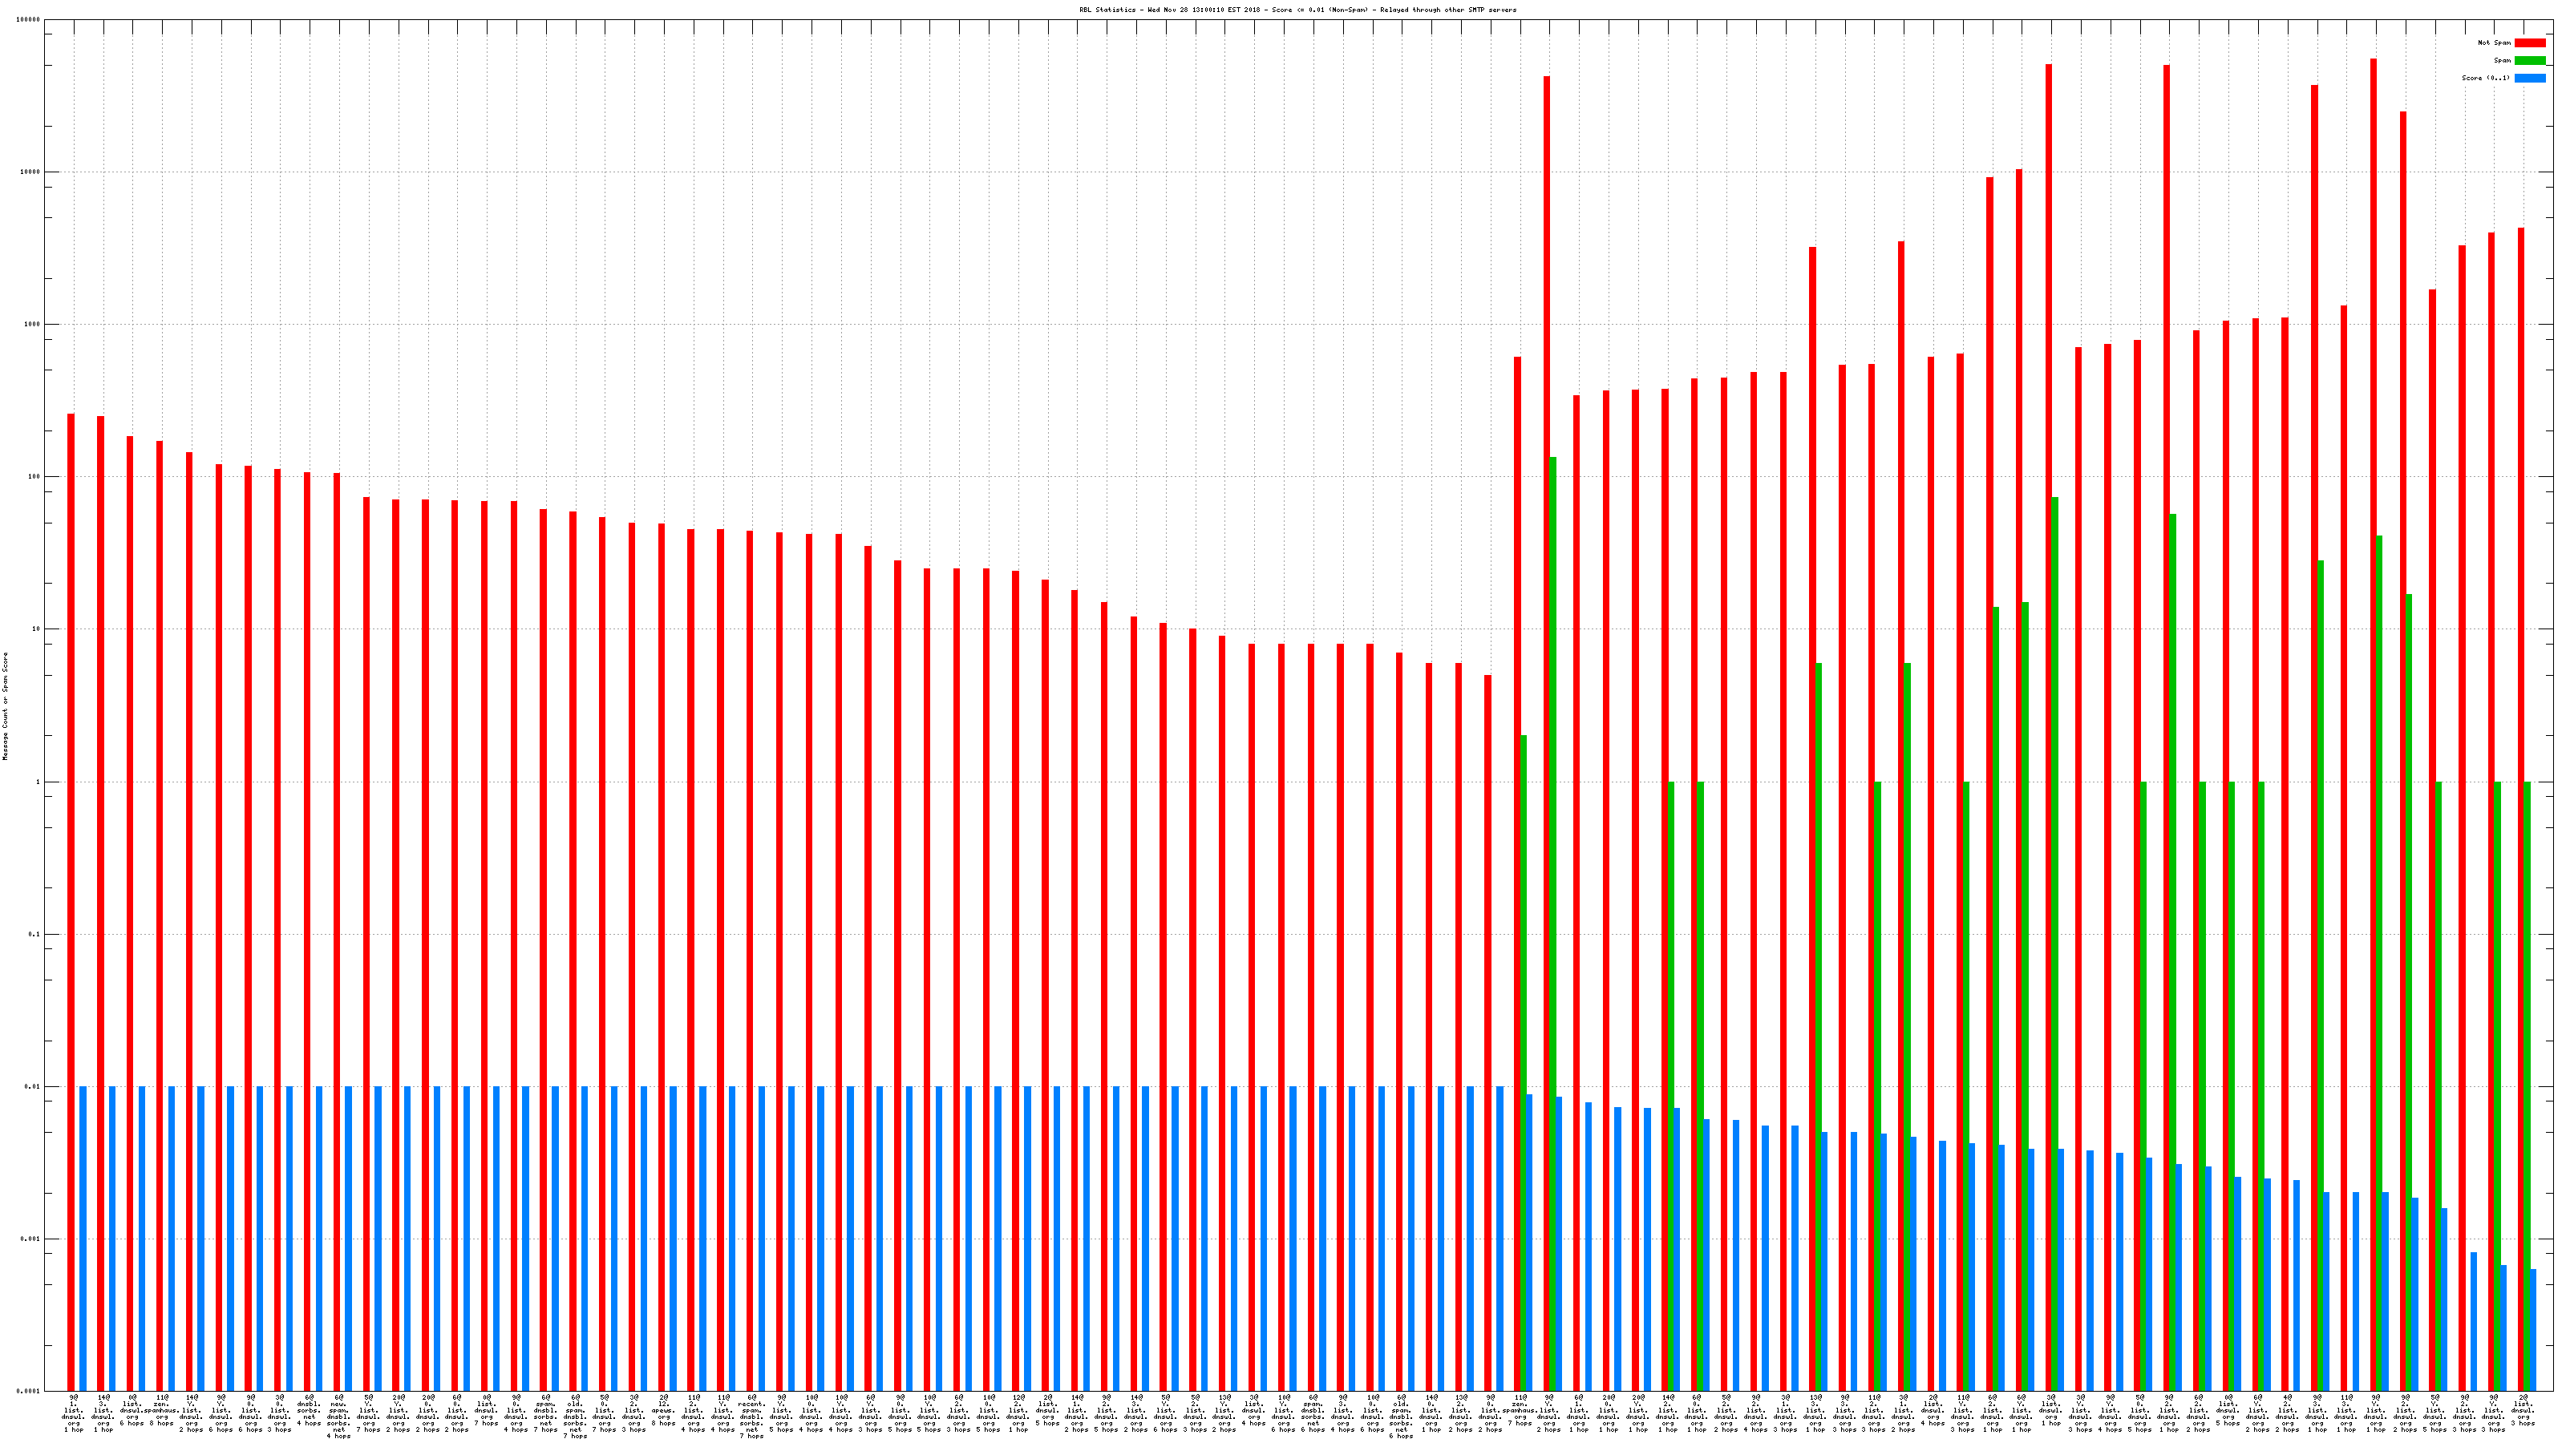Click the 1000 y-axis tick label
This screenshot has width=2566, height=1443.
coord(34,325)
